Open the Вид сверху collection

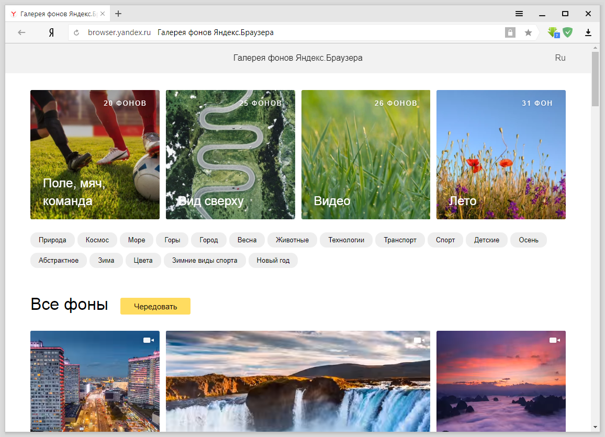tap(230, 154)
